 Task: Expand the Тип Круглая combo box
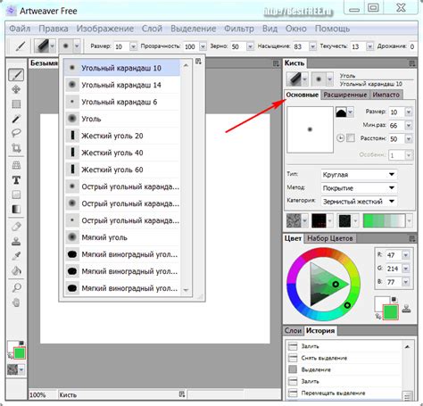pos(359,175)
